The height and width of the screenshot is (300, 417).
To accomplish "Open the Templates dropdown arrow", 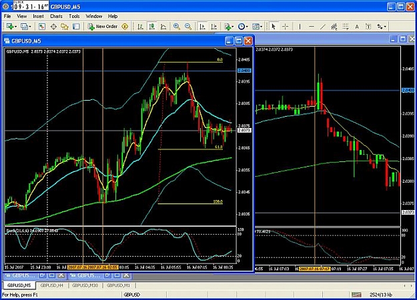I will click(261, 27).
